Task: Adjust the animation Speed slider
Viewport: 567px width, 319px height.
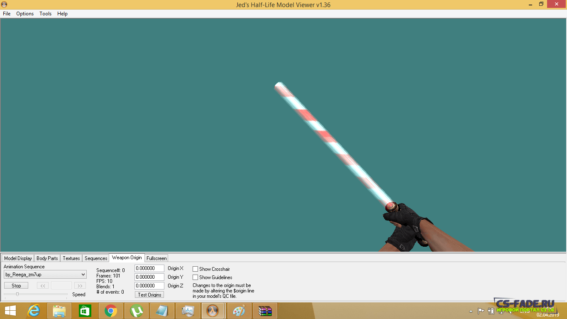Action: [x=17, y=294]
